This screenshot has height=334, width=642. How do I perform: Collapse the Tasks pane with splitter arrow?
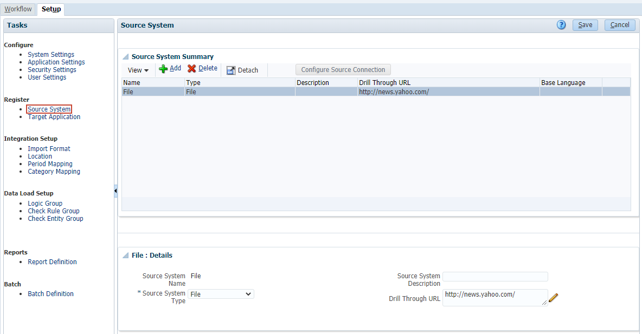[115, 191]
